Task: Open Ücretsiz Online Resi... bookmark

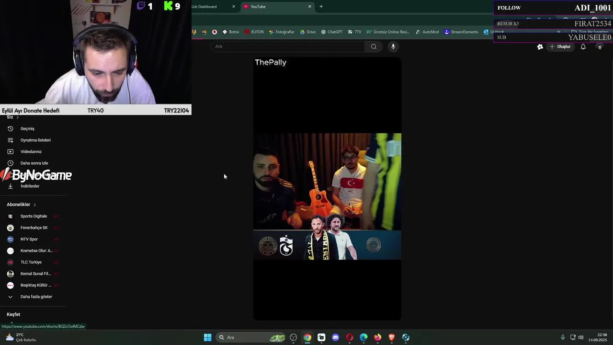Action: (x=388, y=32)
